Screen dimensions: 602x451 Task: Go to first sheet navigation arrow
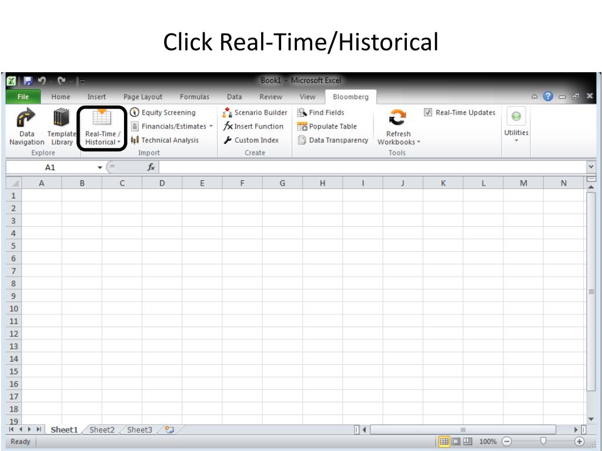click(x=12, y=429)
